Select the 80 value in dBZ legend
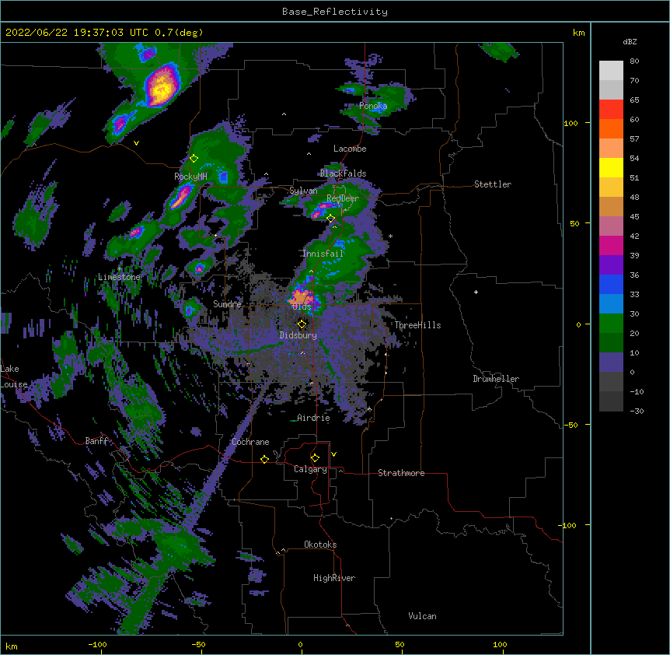Screen dimensions: 670x655 click(634, 61)
